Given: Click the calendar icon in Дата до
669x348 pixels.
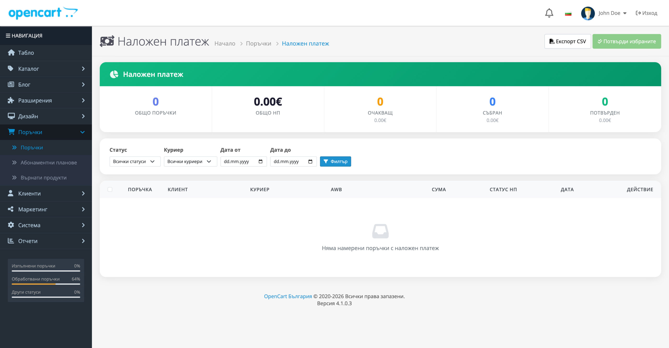Looking at the screenshot, I should (x=310, y=161).
